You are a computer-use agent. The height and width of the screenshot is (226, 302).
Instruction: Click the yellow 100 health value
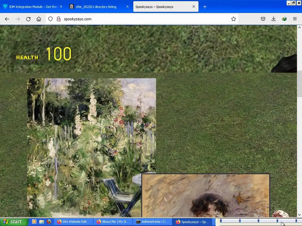pyautogui.click(x=59, y=54)
